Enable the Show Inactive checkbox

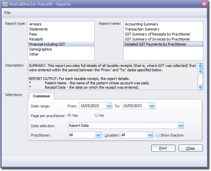tap(158, 135)
